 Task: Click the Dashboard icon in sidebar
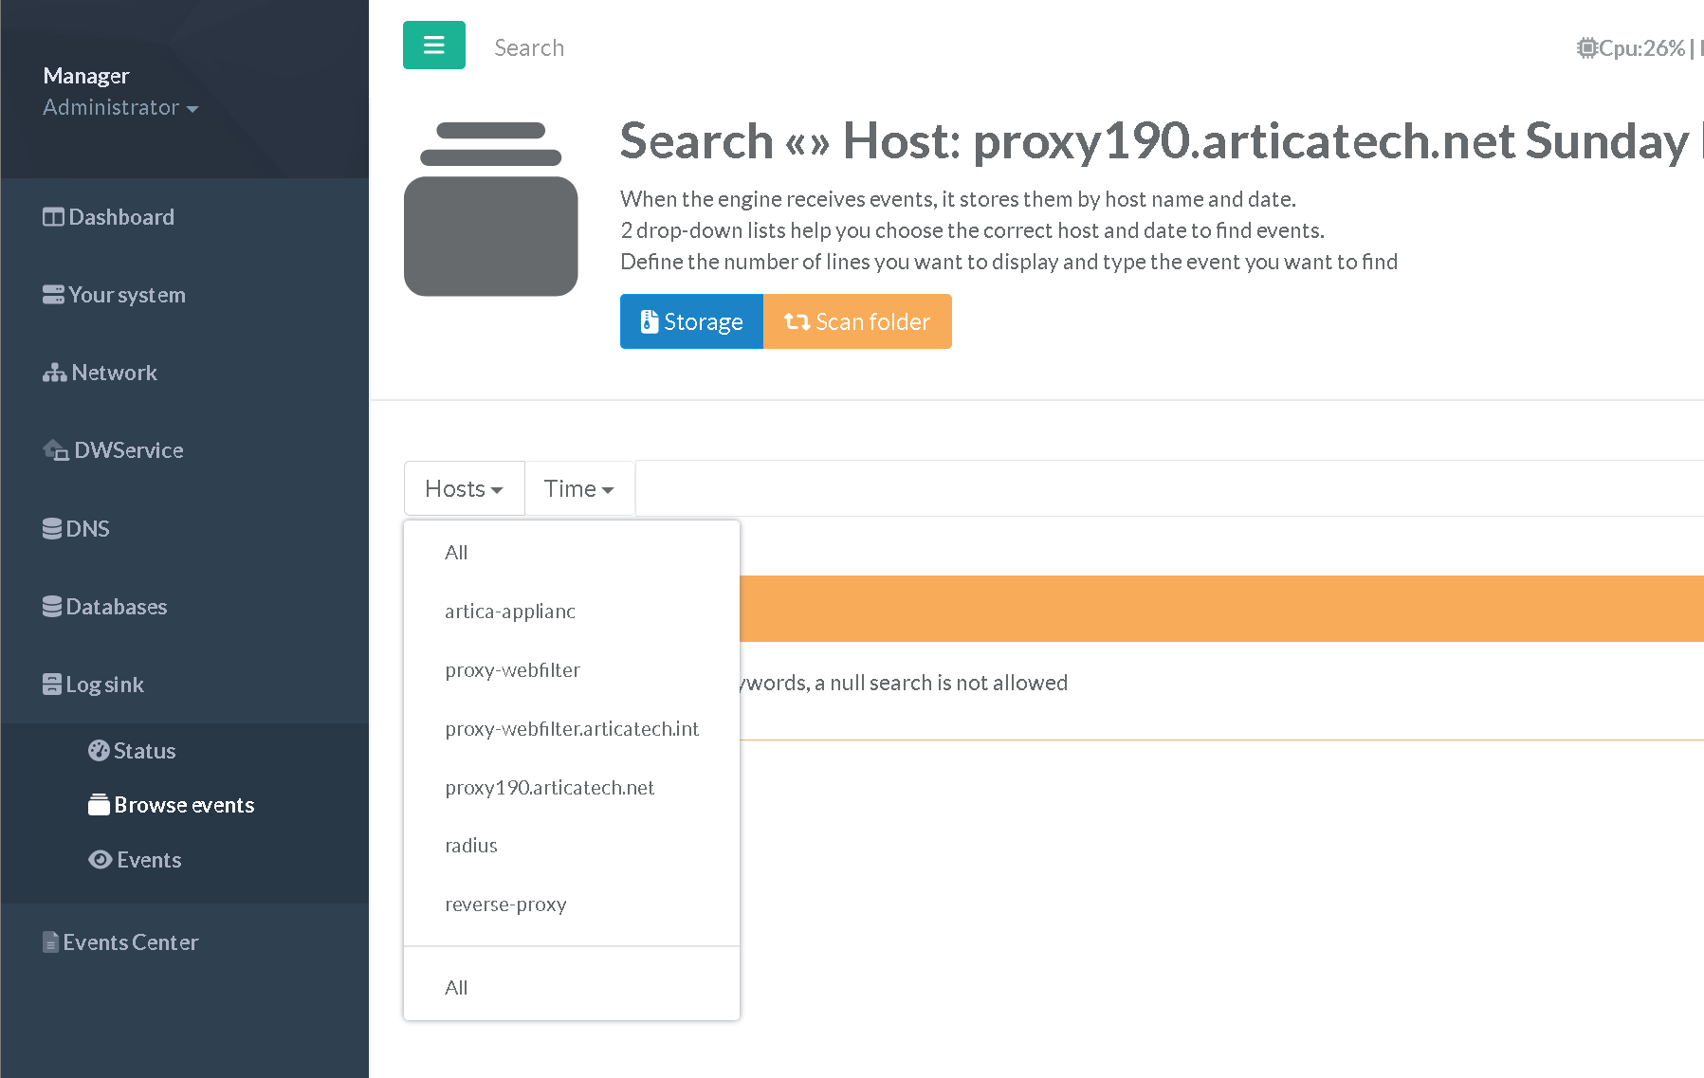pyautogui.click(x=53, y=217)
